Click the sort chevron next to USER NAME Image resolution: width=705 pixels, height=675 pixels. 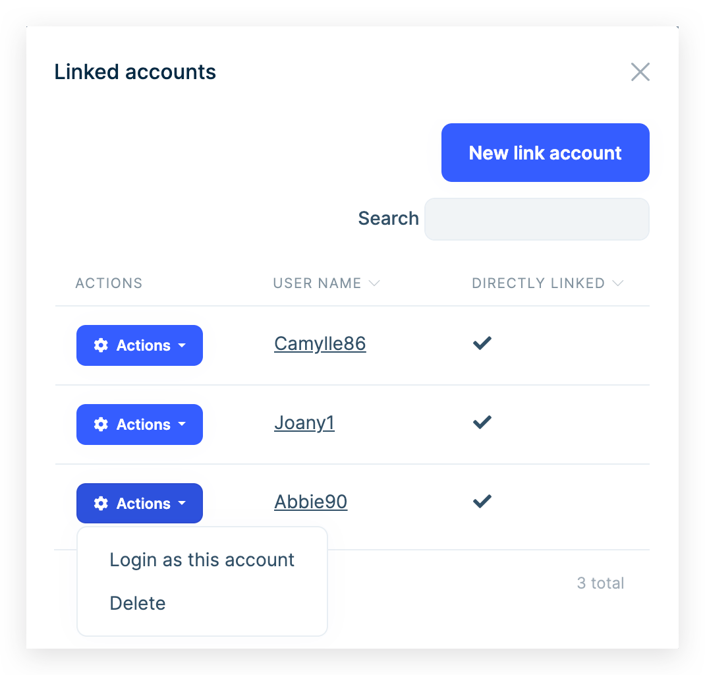[x=375, y=283]
